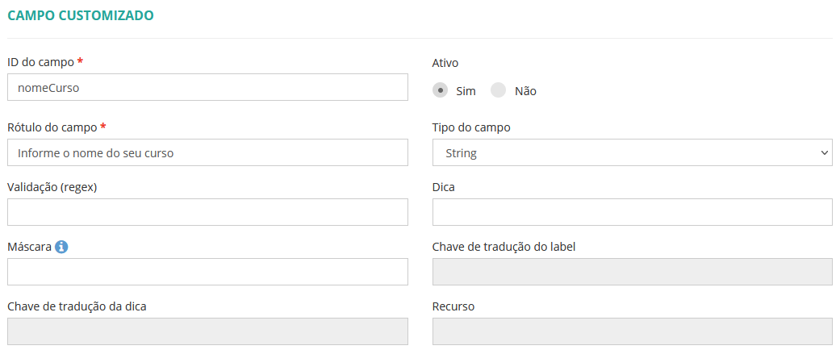Click into the Dica text field
The image size is (840, 354).
coord(632,212)
